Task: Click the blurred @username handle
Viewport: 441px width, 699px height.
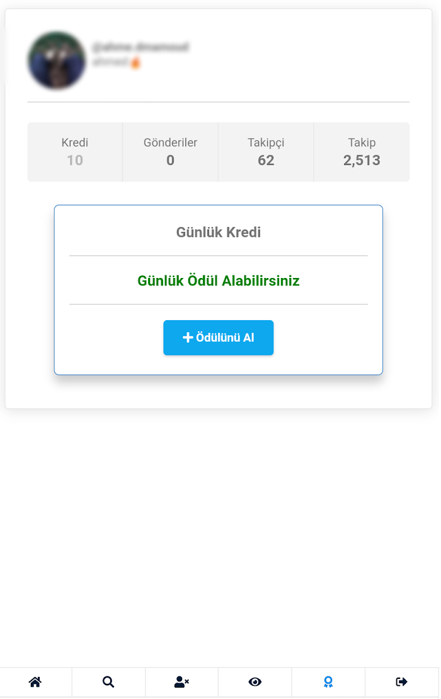Action: [x=140, y=47]
